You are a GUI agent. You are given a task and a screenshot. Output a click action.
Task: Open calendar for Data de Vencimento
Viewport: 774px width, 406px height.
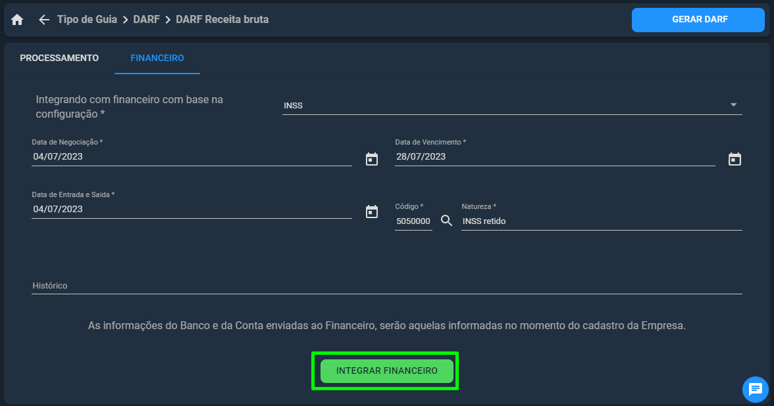point(735,159)
